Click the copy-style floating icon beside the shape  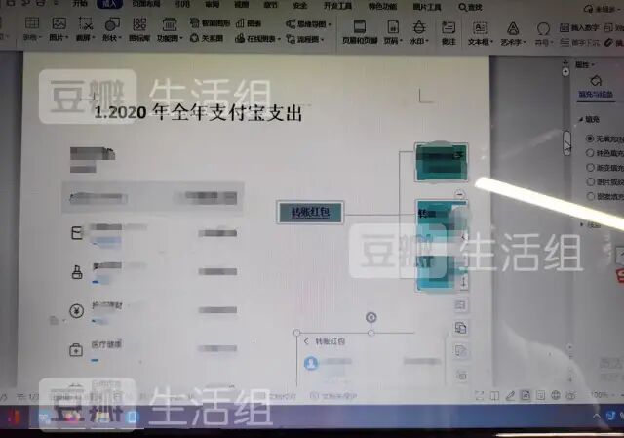461,328
